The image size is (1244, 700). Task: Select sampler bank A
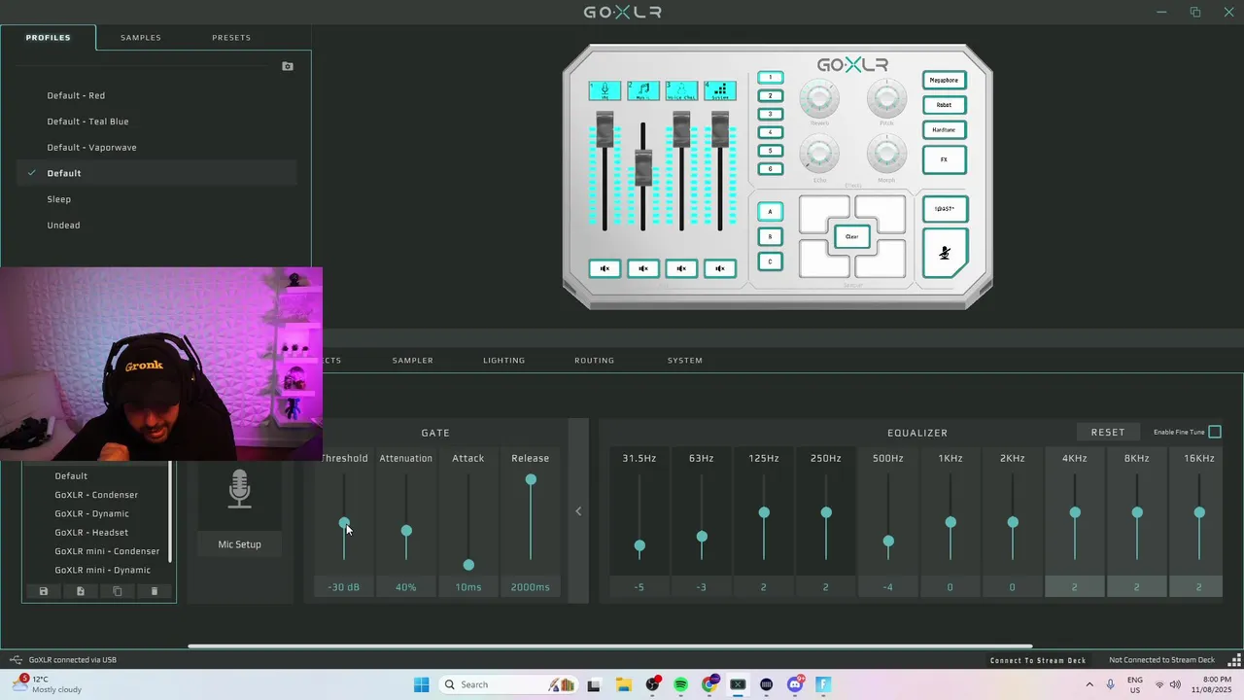(770, 211)
